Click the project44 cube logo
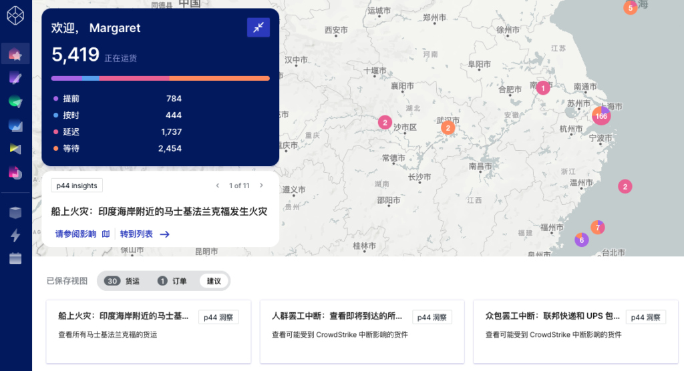Image resolution: width=684 pixels, height=371 pixels. (x=15, y=13)
